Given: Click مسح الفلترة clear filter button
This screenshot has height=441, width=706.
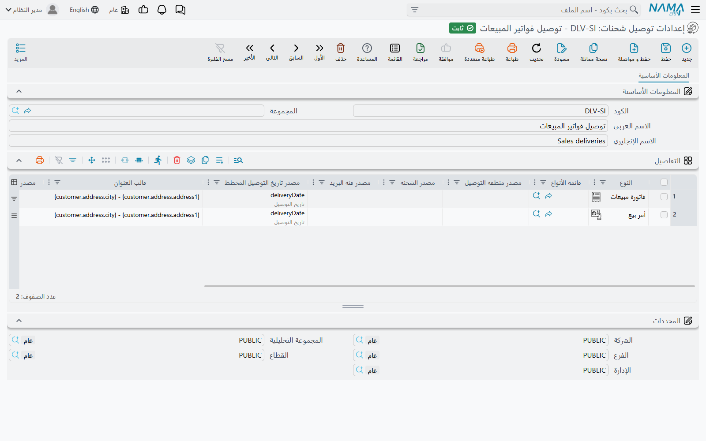Looking at the screenshot, I should click(x=220, y=52).
